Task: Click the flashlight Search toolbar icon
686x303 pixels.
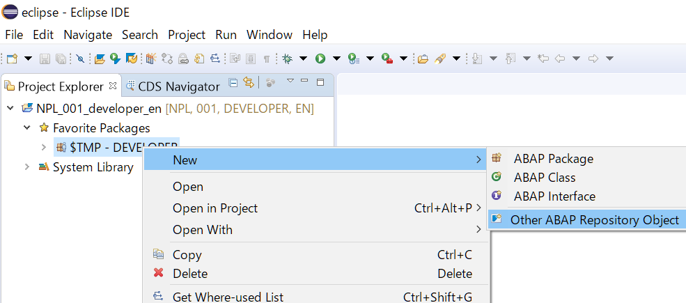Action: [x=439, y=59]
